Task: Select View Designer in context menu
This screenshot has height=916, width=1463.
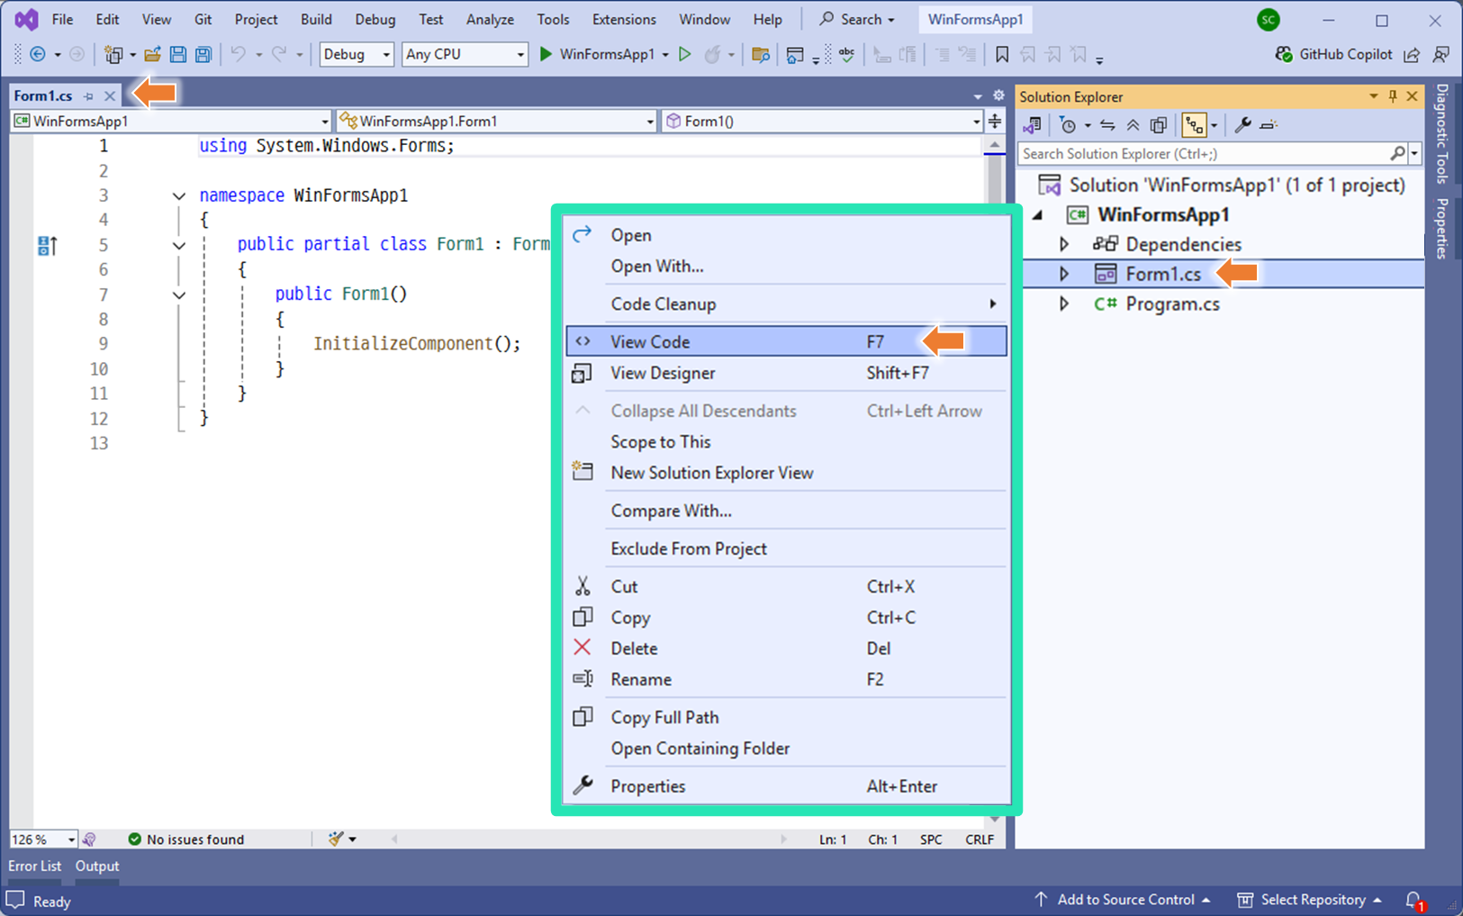Action: point(786,373)
